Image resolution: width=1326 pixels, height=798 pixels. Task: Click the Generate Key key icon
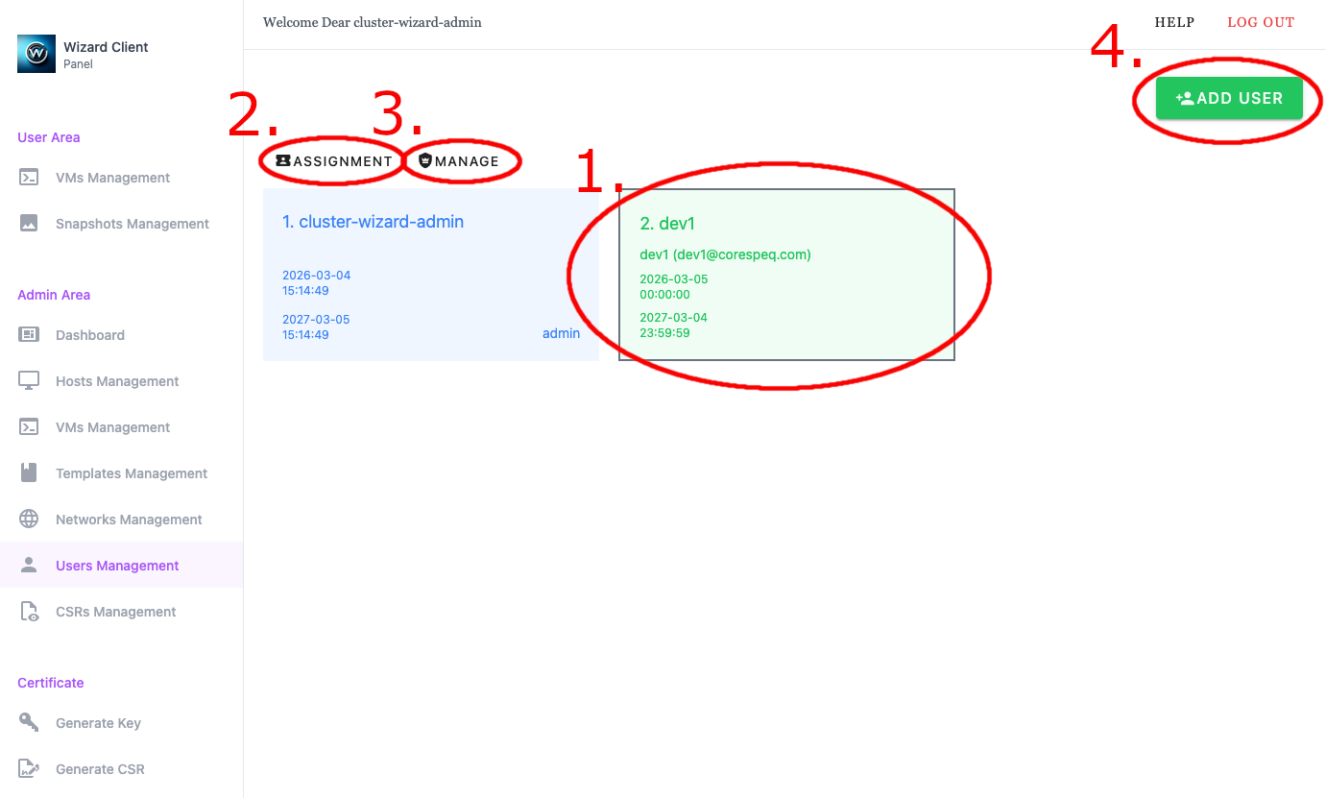pyautogui.click(x=29, y=723)
